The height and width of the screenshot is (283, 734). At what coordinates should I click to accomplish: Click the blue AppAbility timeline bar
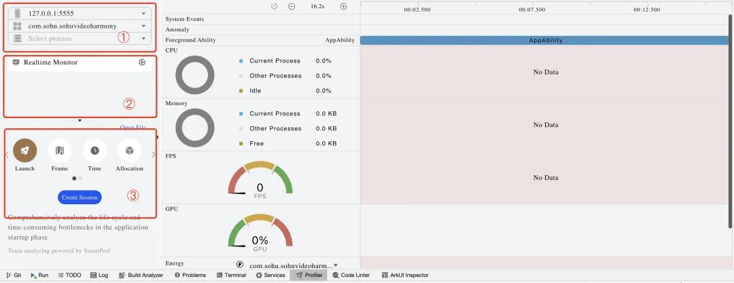click(545, 40)
